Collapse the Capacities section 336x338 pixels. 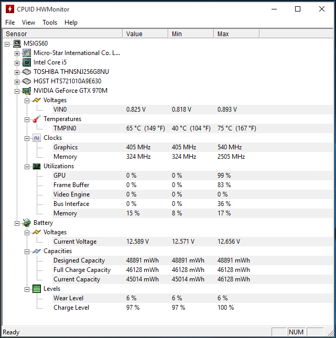coord(27,252)
